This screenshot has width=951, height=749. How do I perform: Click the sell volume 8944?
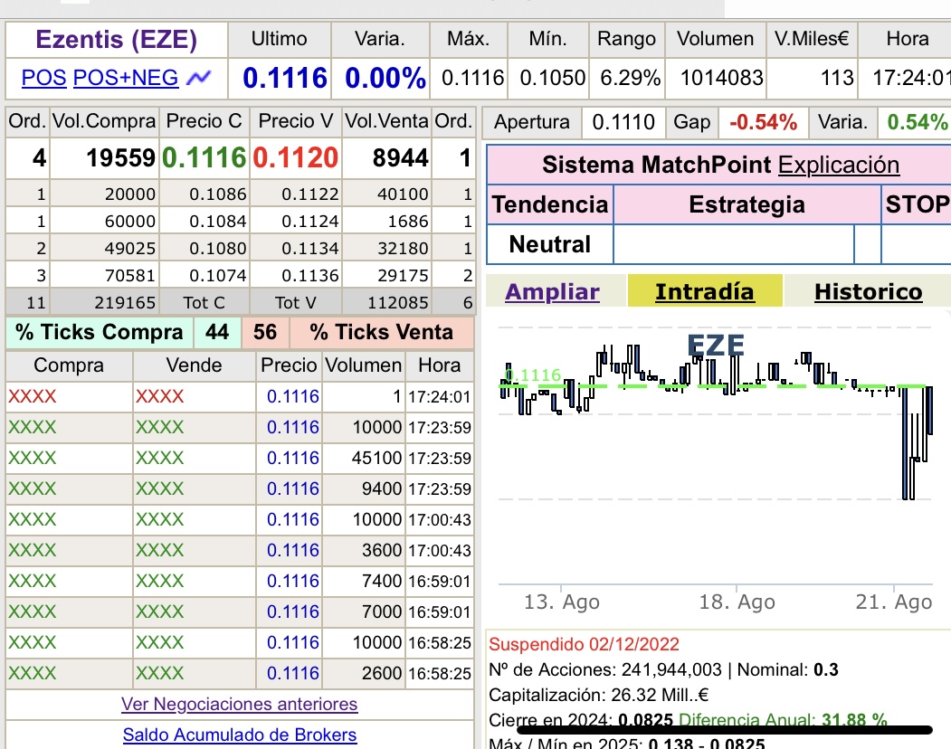(x=400, y=157)
